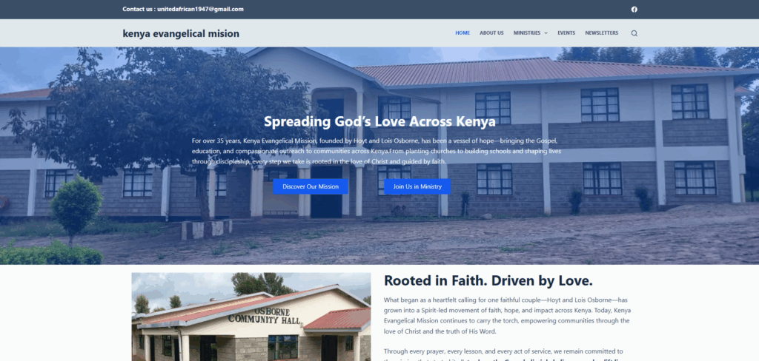Open the search magnifier icon

click(x=634, y=33)
